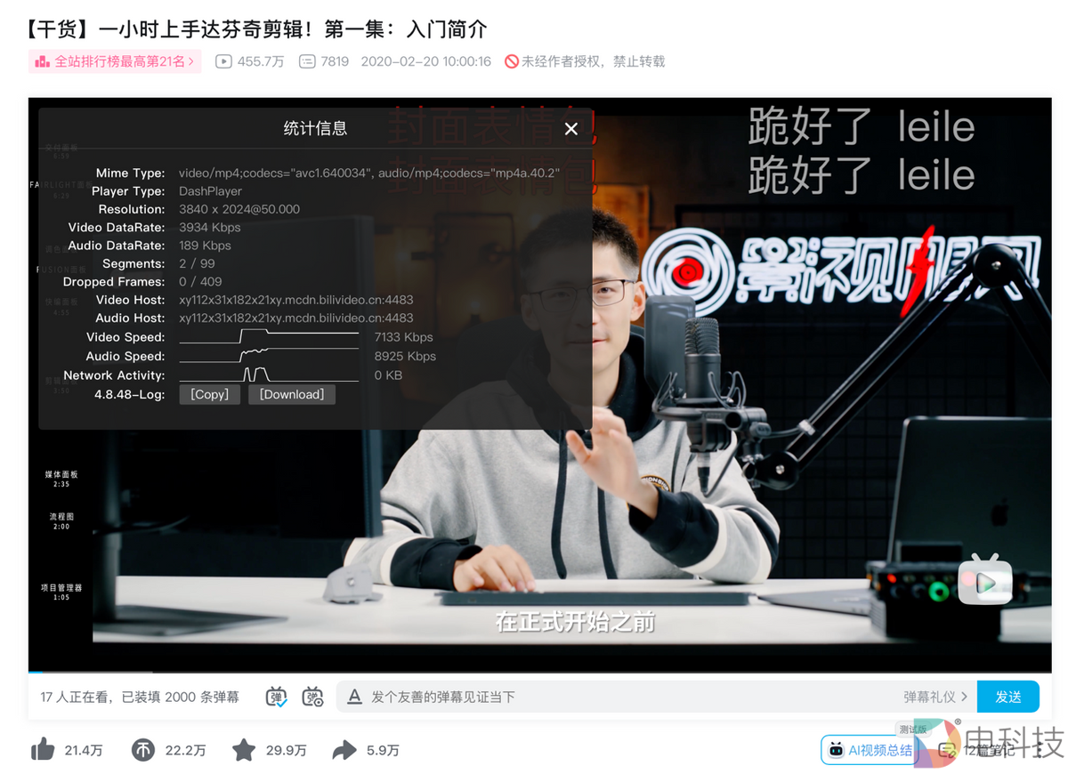
Task: Favorite the video with the star icon
Action: point(243,750)
